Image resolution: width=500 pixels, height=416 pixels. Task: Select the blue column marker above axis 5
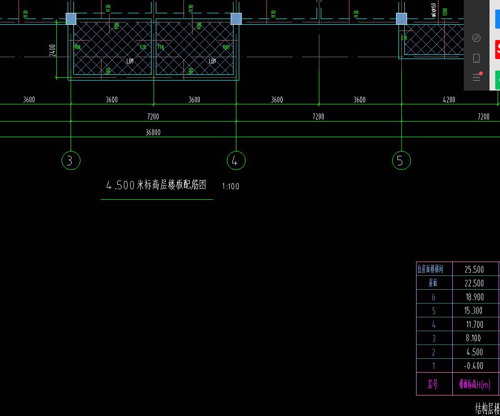click(401, 19)
